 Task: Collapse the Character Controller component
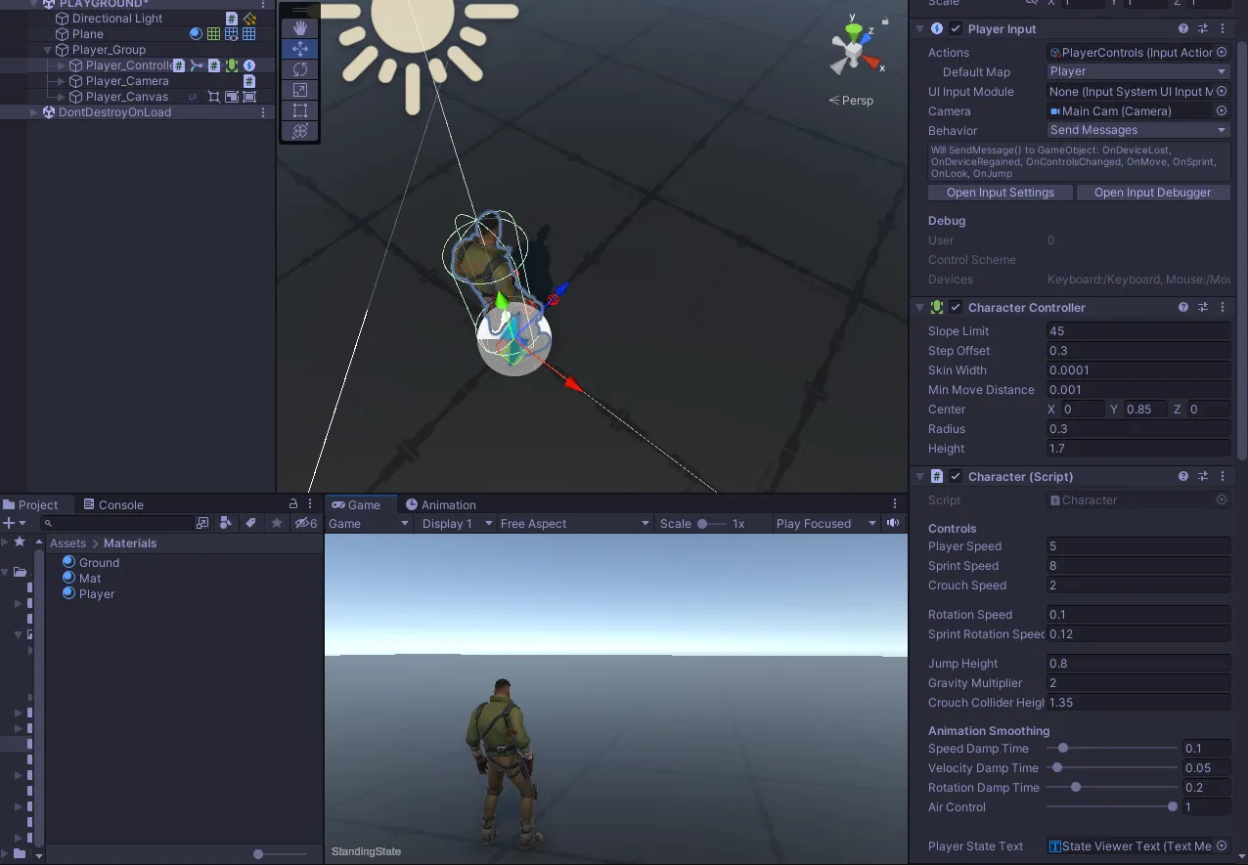[919, 307]
